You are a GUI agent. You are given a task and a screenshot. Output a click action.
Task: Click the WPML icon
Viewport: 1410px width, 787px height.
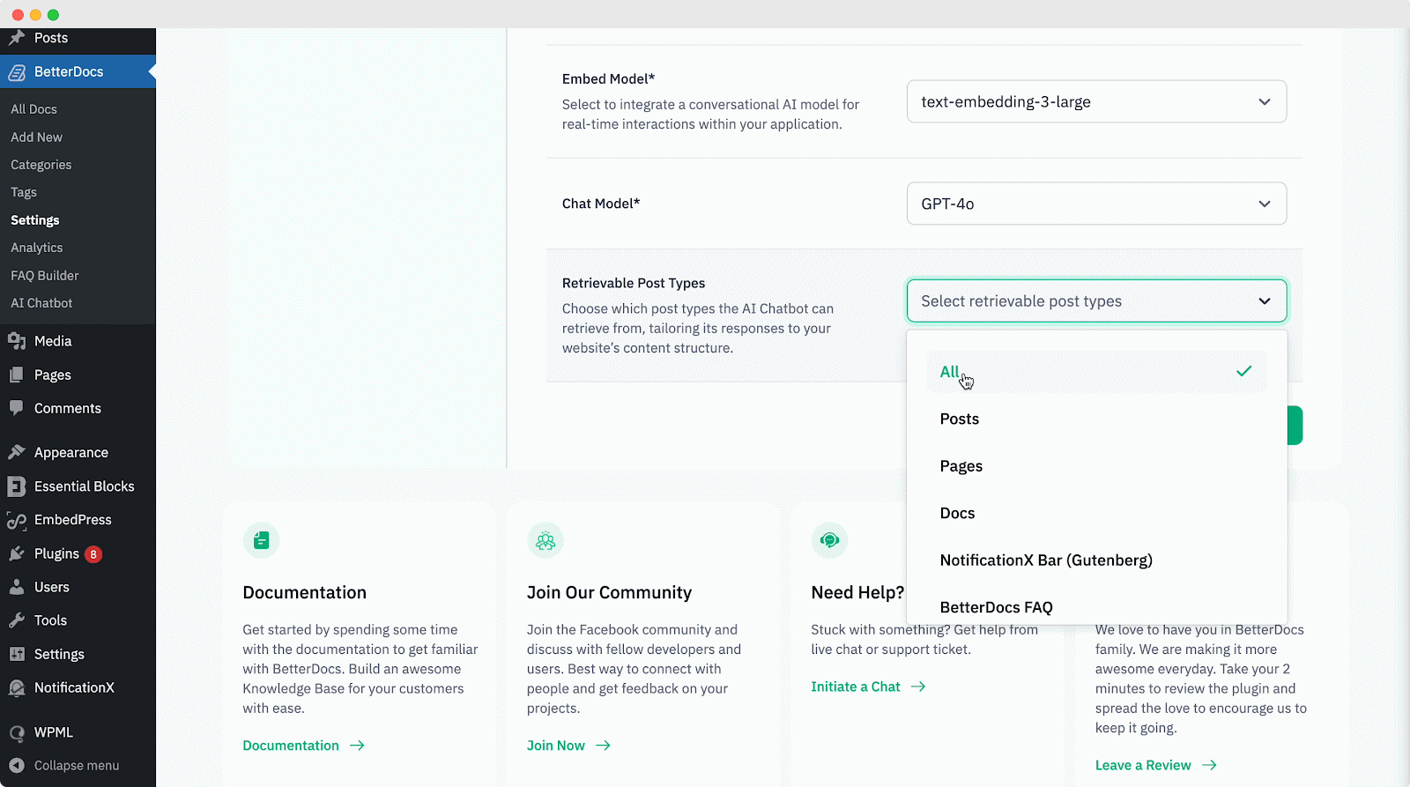tap(17, 732)
